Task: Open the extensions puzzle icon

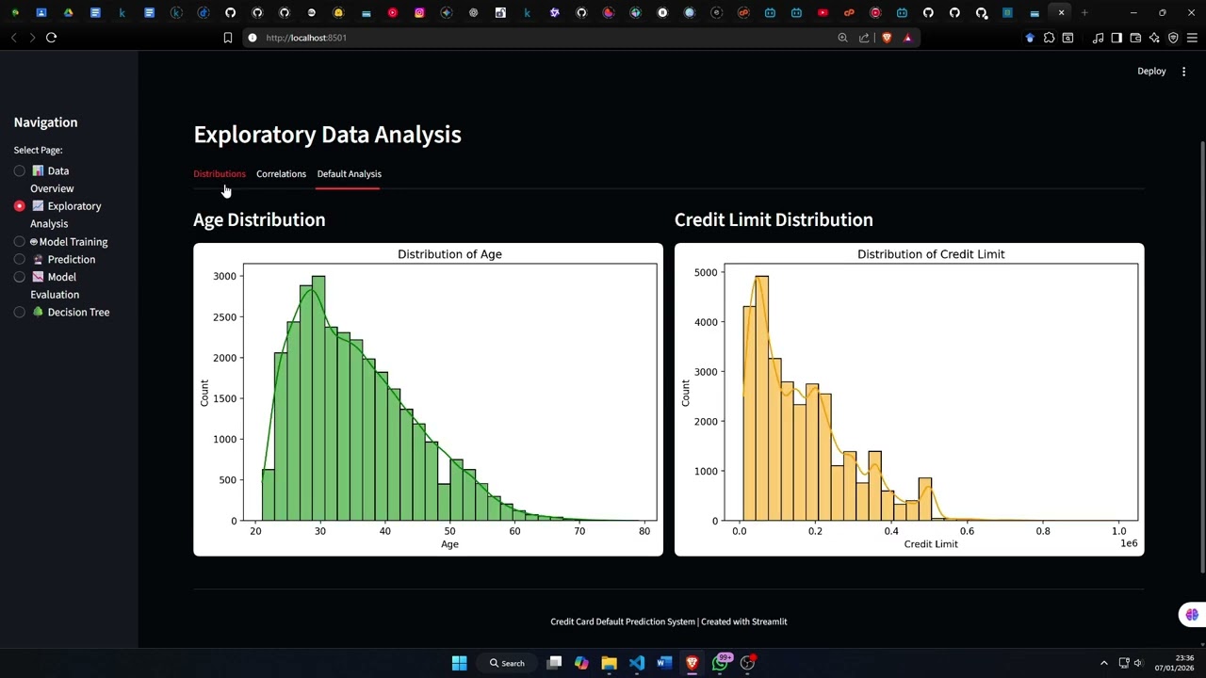Action: (1049, 38)
